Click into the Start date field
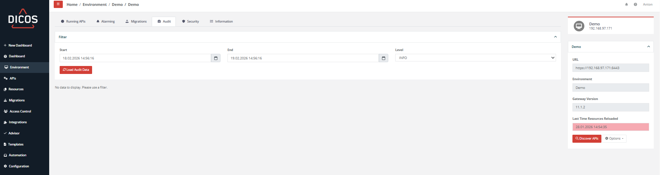Screen dimensions: 660x175 coord(135,58)
